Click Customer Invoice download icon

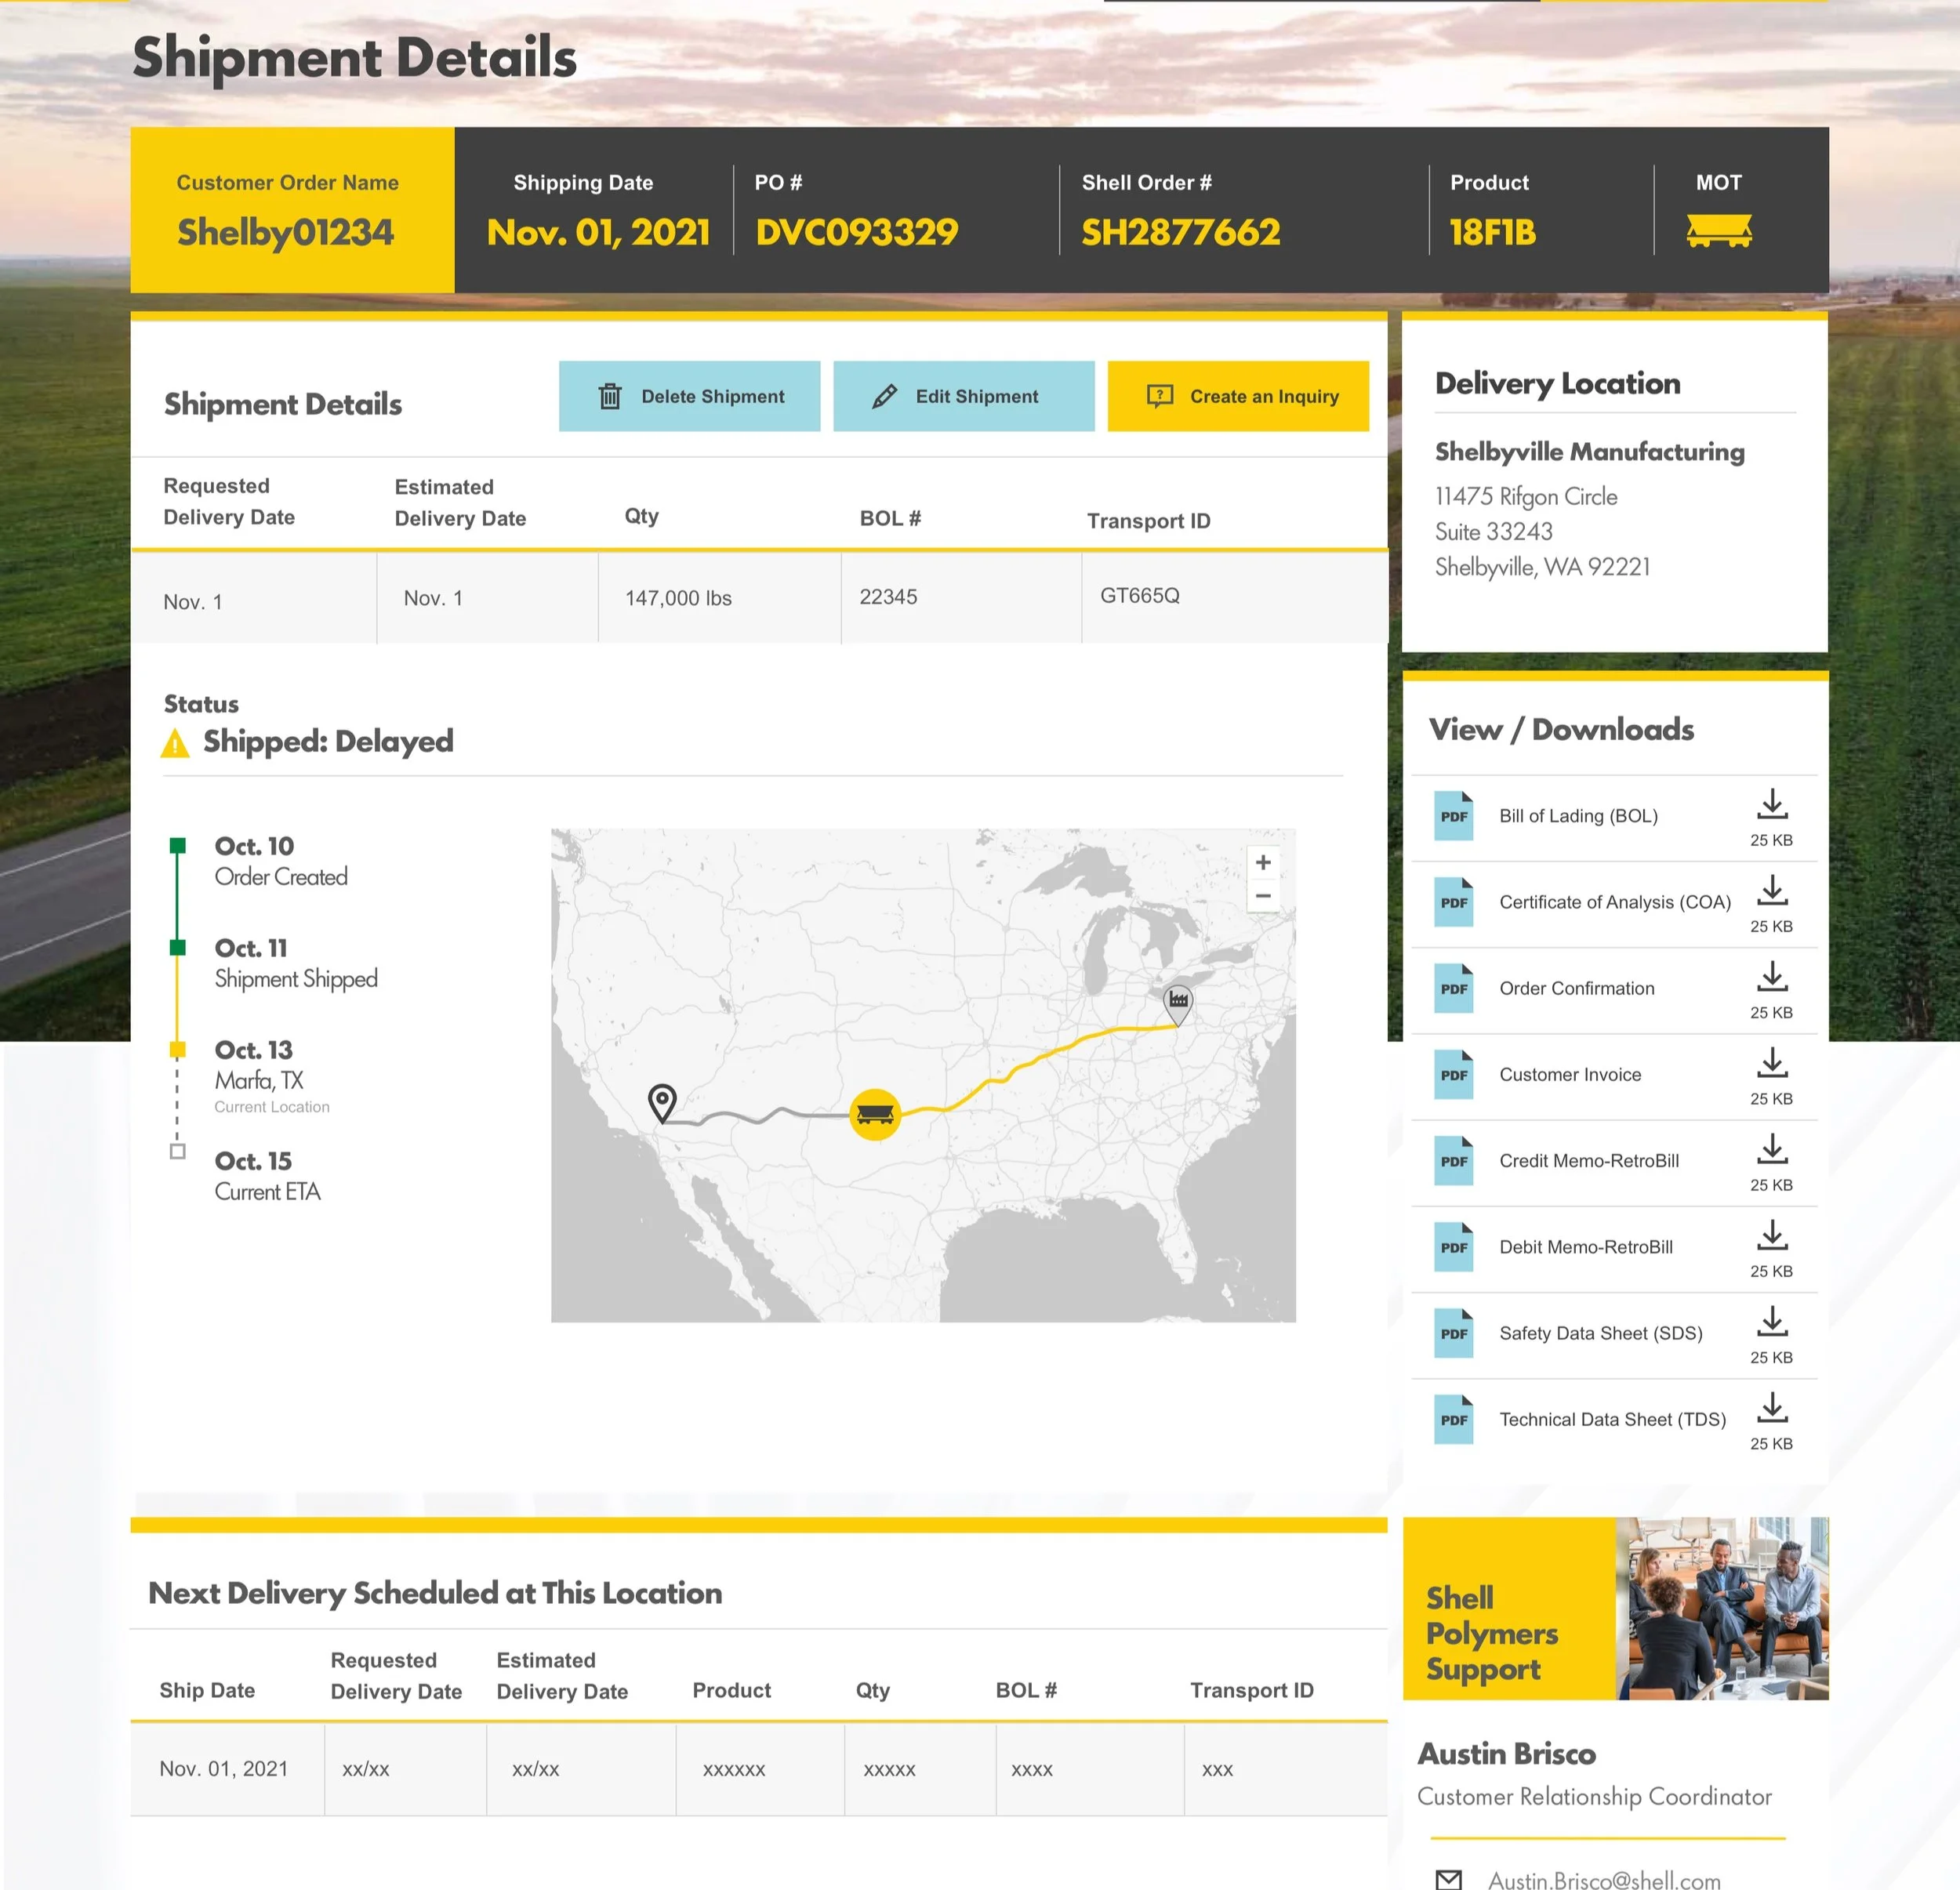1771,1062
